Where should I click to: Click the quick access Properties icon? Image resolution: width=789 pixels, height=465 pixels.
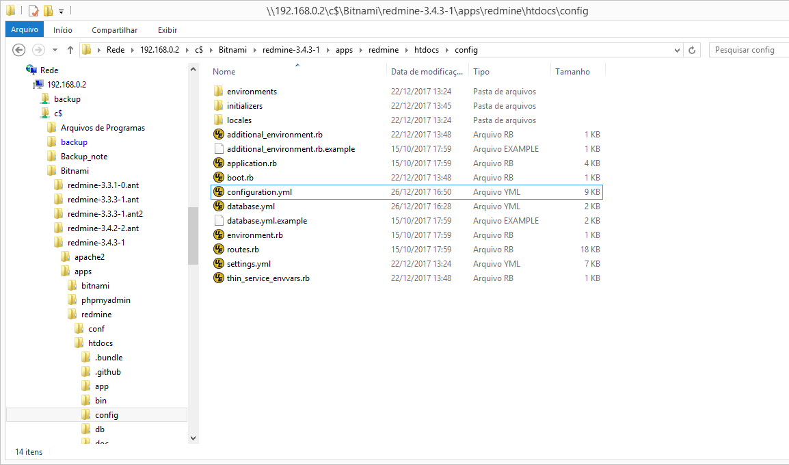[x=34, y=11]
